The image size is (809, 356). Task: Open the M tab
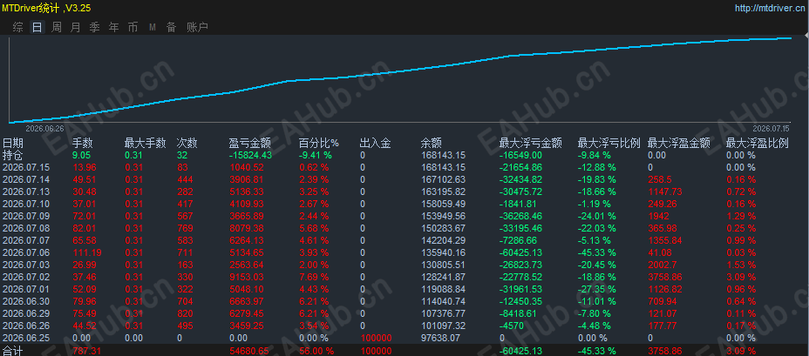click(x=153, y=27)
